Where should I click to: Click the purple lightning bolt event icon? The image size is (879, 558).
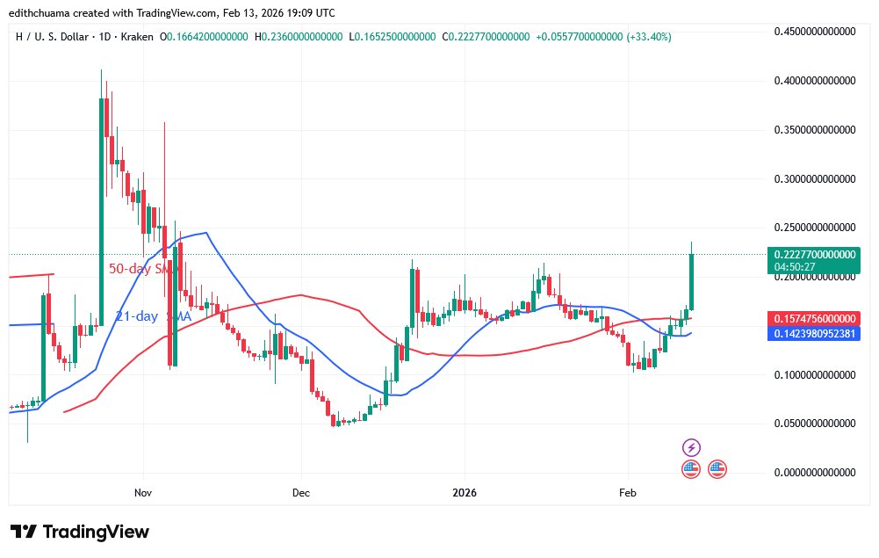pyautogui.click(x=691, y=448)
